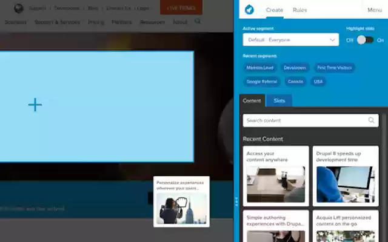Image resolution: width=388 pixels, height=242 pixels.
Task: Choose the First Time Visitors segment
Action: (x=334, y=68)
